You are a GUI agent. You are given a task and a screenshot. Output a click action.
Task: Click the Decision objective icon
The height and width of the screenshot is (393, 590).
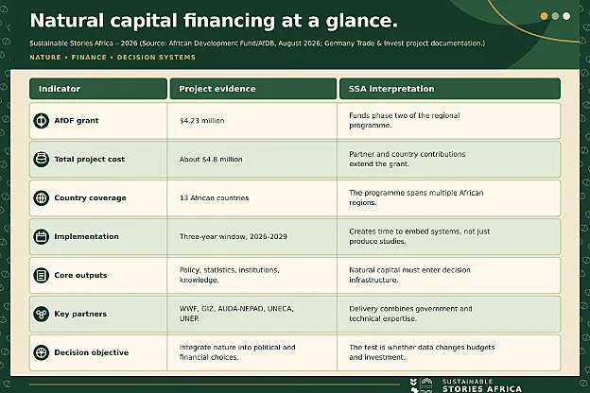click(x=41, y=352)
